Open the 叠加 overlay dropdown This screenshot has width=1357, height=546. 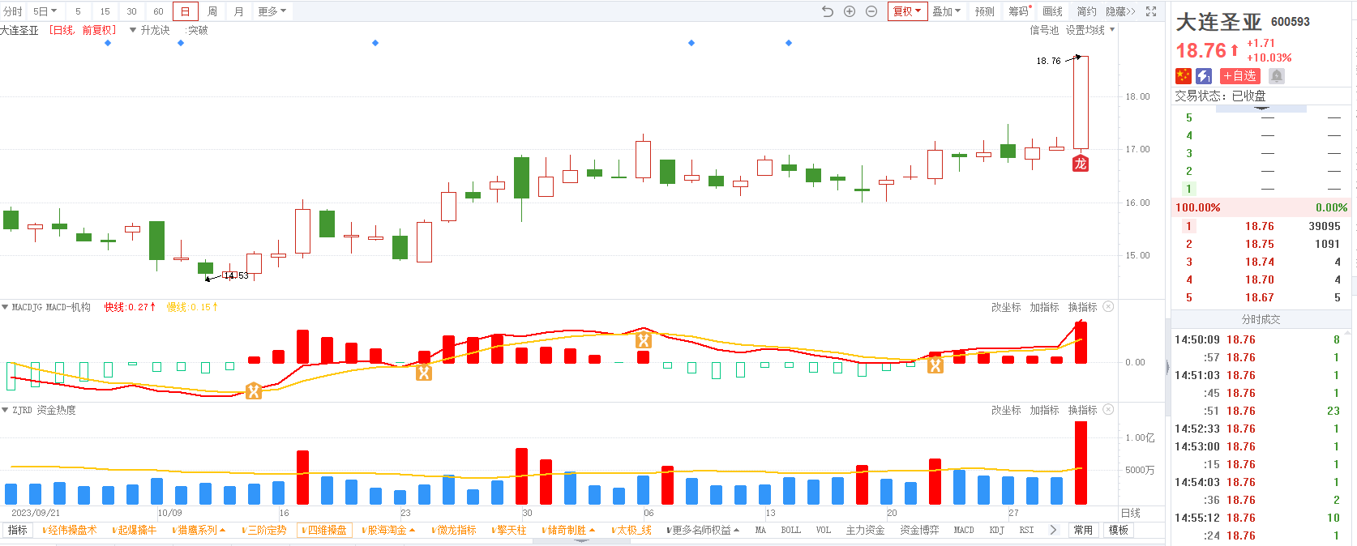tap(946, 11)
